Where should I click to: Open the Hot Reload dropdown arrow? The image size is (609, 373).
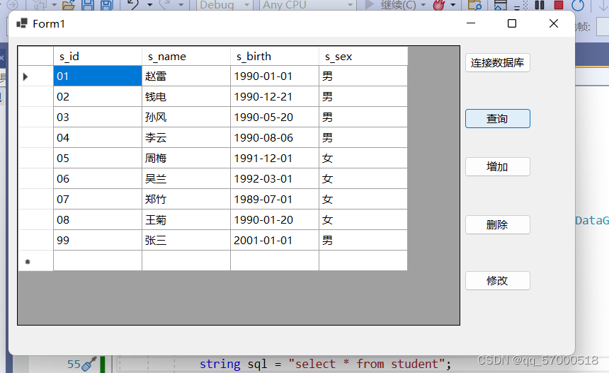453,5
